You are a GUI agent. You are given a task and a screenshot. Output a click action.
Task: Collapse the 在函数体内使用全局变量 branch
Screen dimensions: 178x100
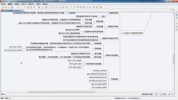click(x=82, y=32)
